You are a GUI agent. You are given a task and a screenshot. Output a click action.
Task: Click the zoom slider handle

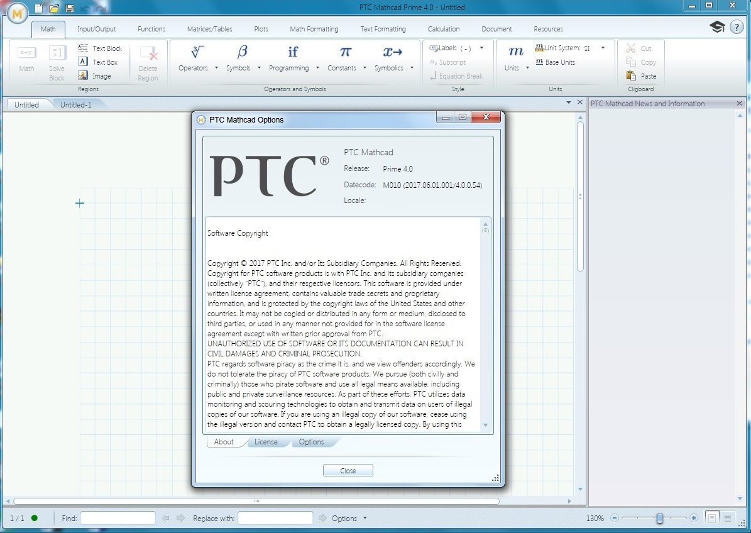[x=660, y=518]
